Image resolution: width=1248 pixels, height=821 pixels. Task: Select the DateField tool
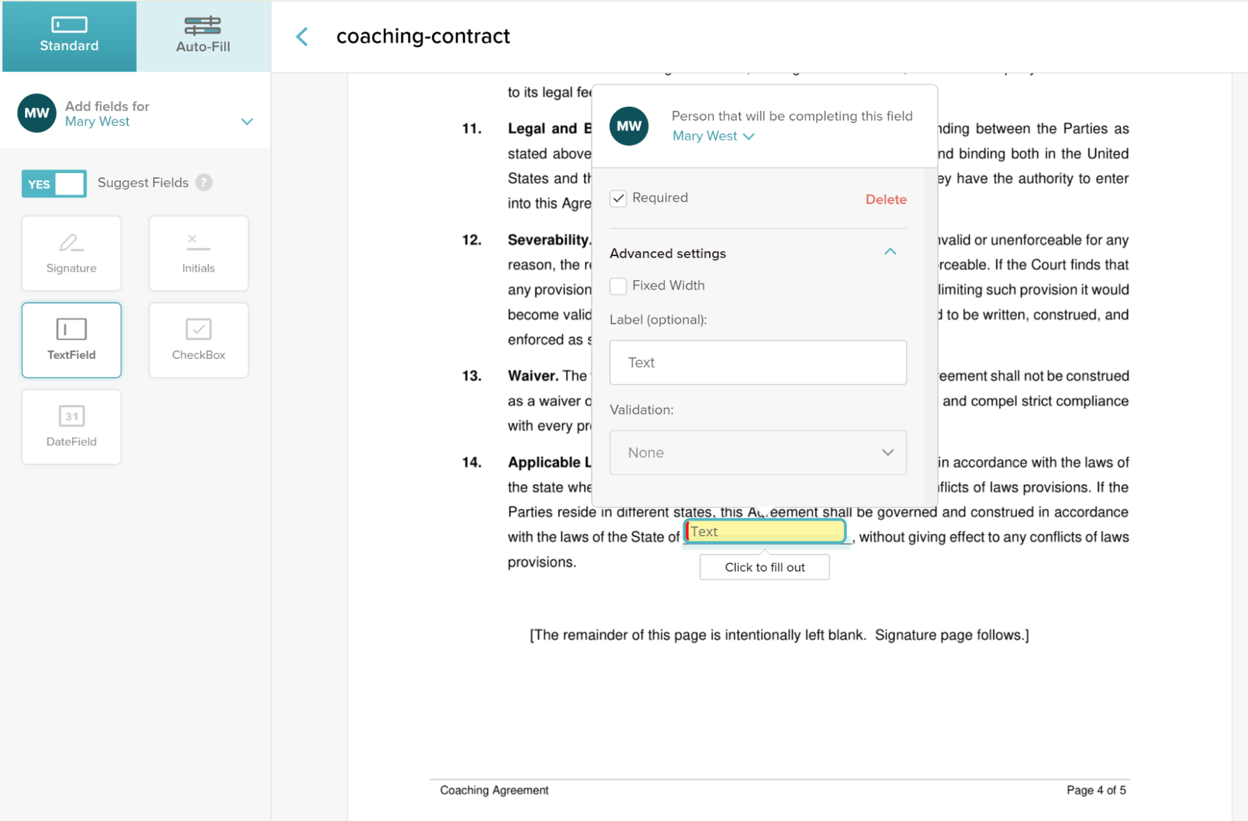click(x=71, y=426)
